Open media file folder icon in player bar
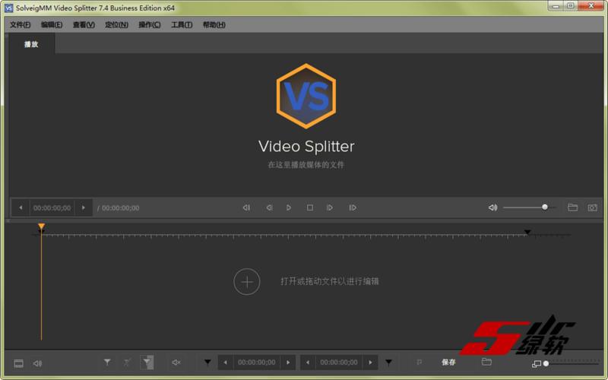The image size is (608, 380). click(x=573, y=207)
